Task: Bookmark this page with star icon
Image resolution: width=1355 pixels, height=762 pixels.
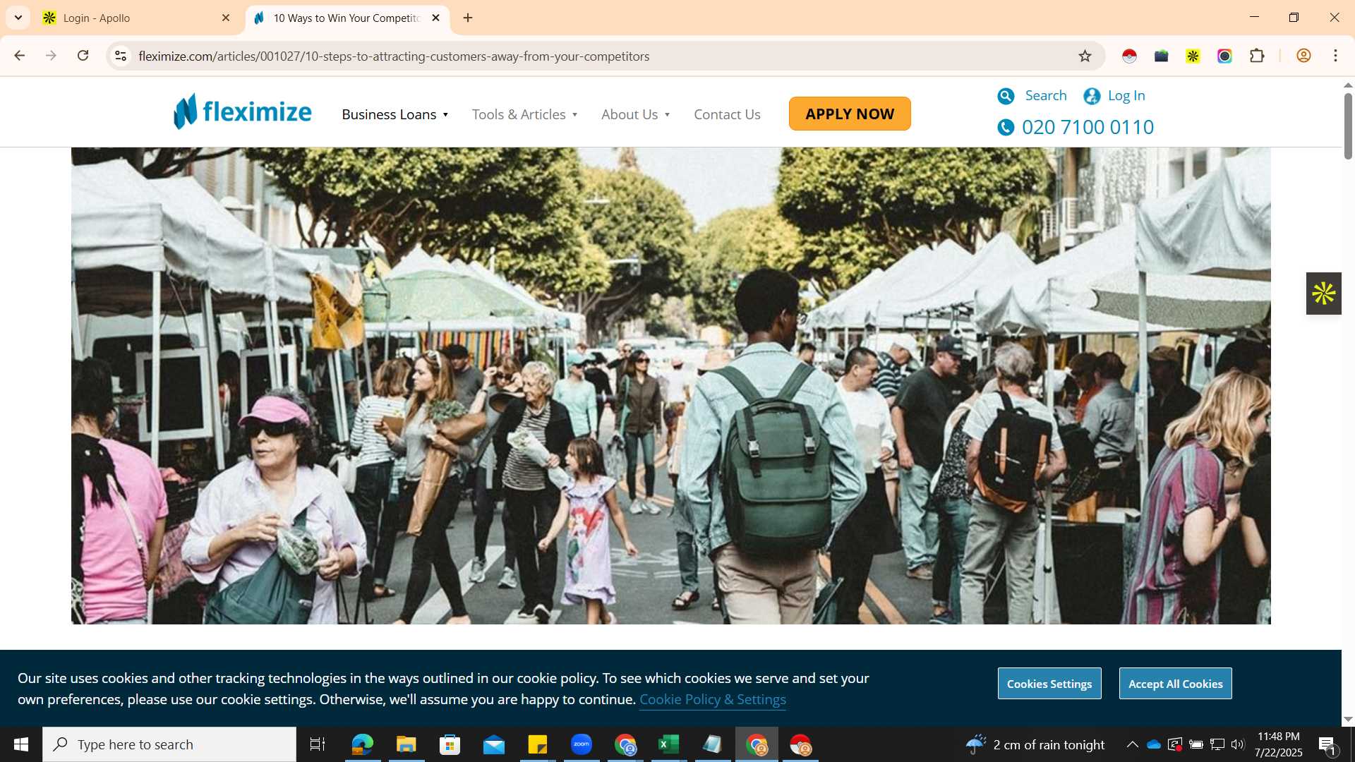Action: (1085, 56)
